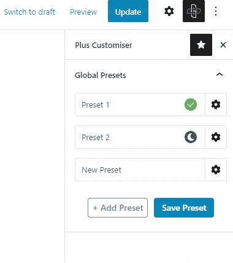Collapse the Global Presets section chevron
Viewport: 233px width, 263px height.
tap(220, 74)
